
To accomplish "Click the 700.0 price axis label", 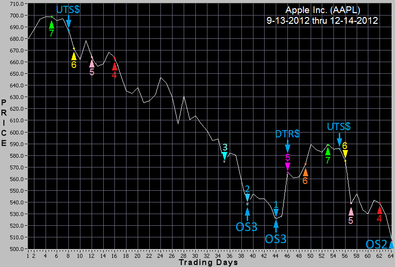I will 17,16.
